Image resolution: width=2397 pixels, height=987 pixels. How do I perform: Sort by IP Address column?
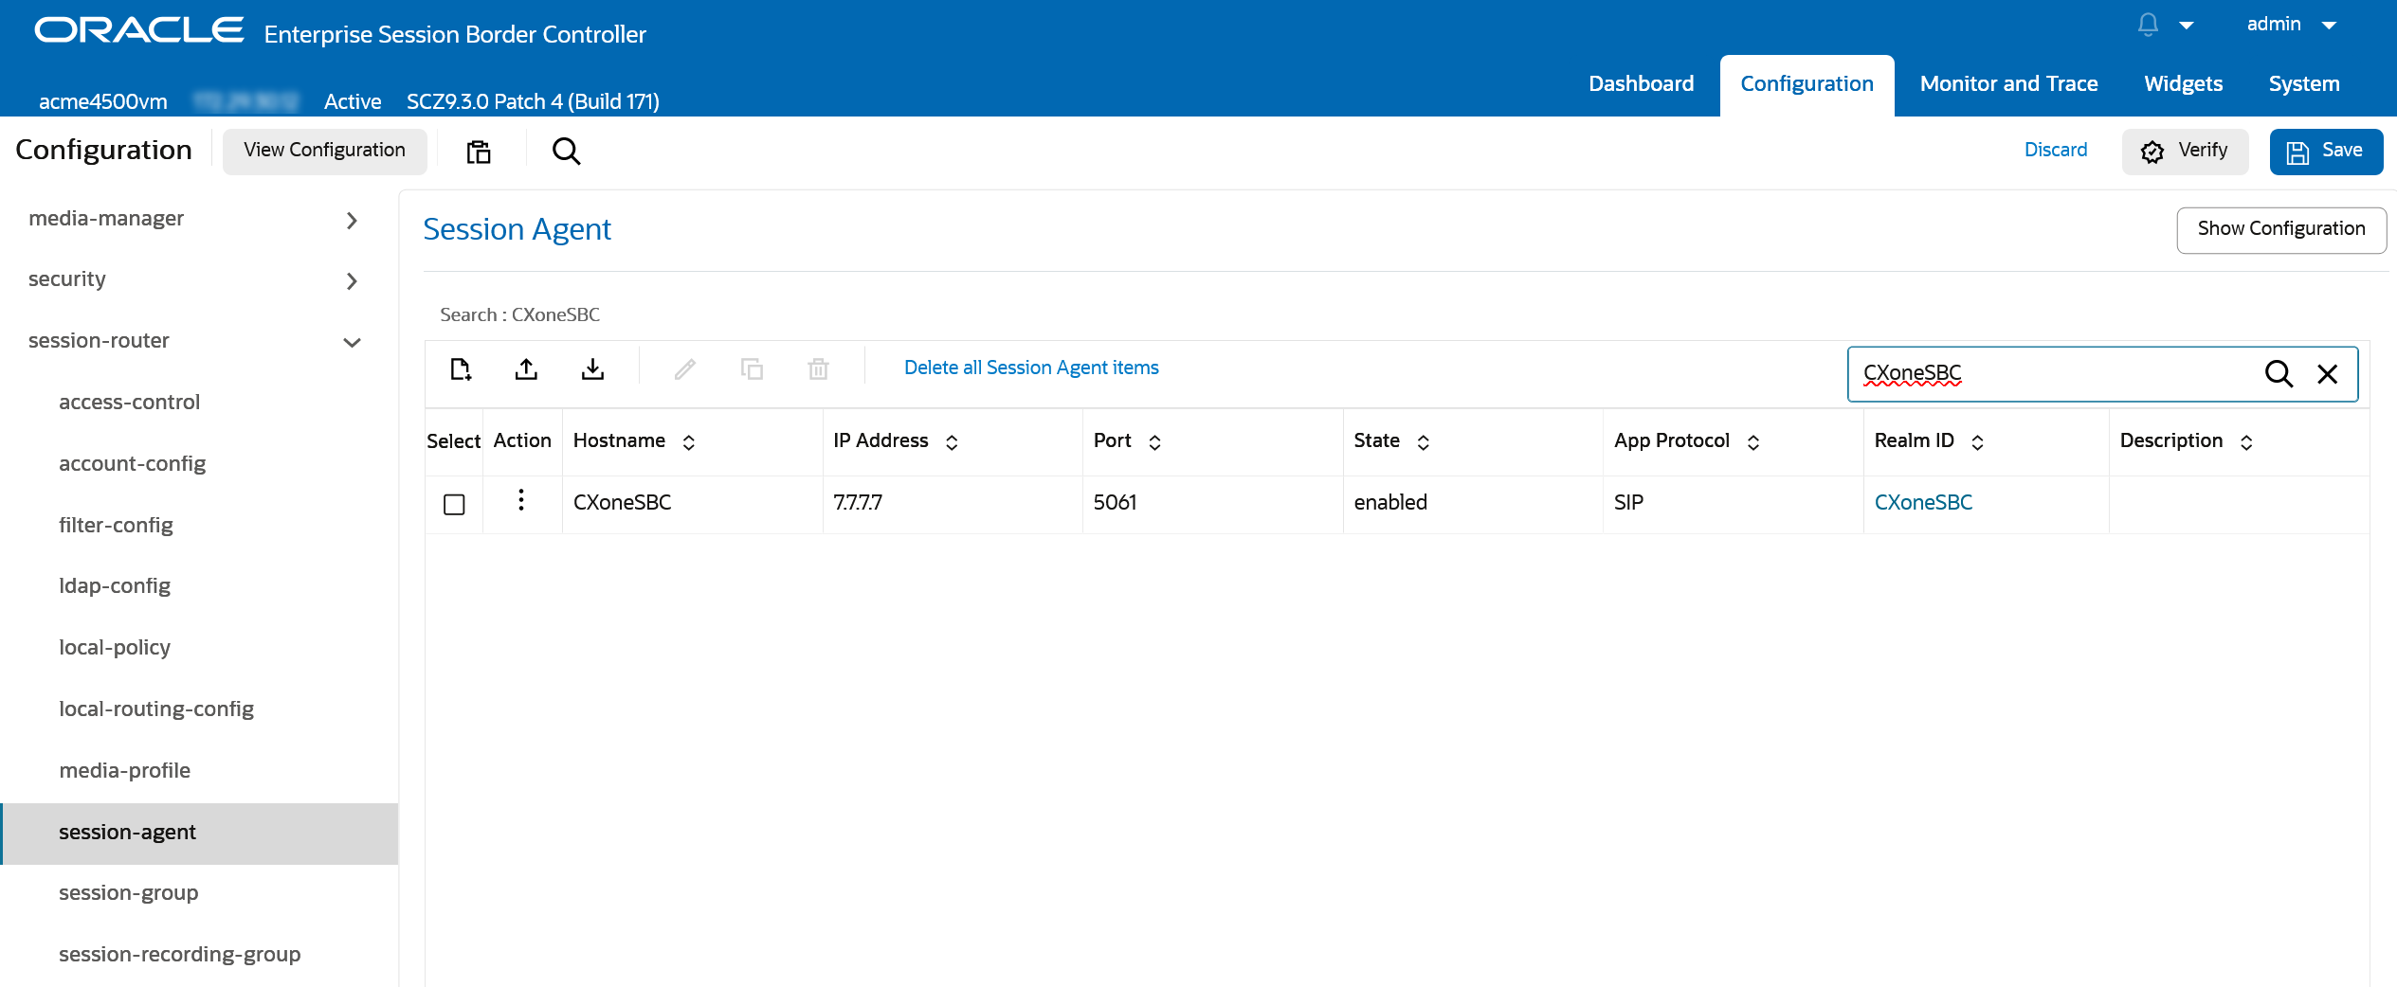point(952,442)
